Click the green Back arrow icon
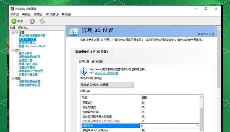The image size is (230, 132). (14, 21)
